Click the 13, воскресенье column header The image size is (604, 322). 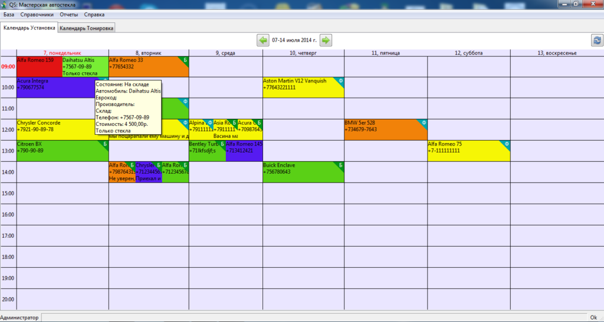[x=557, y=53]
